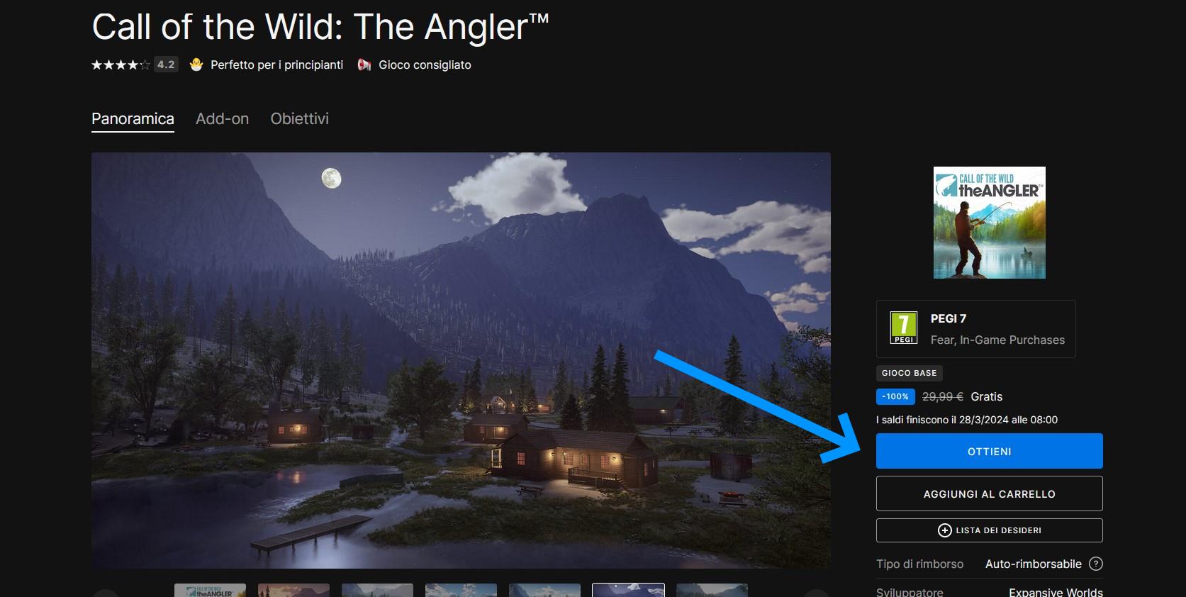Click the megaphone icon for Gioco consigliato
Image resolution: width=1186 pixels, height=597 pixels.
coord(364,65)
